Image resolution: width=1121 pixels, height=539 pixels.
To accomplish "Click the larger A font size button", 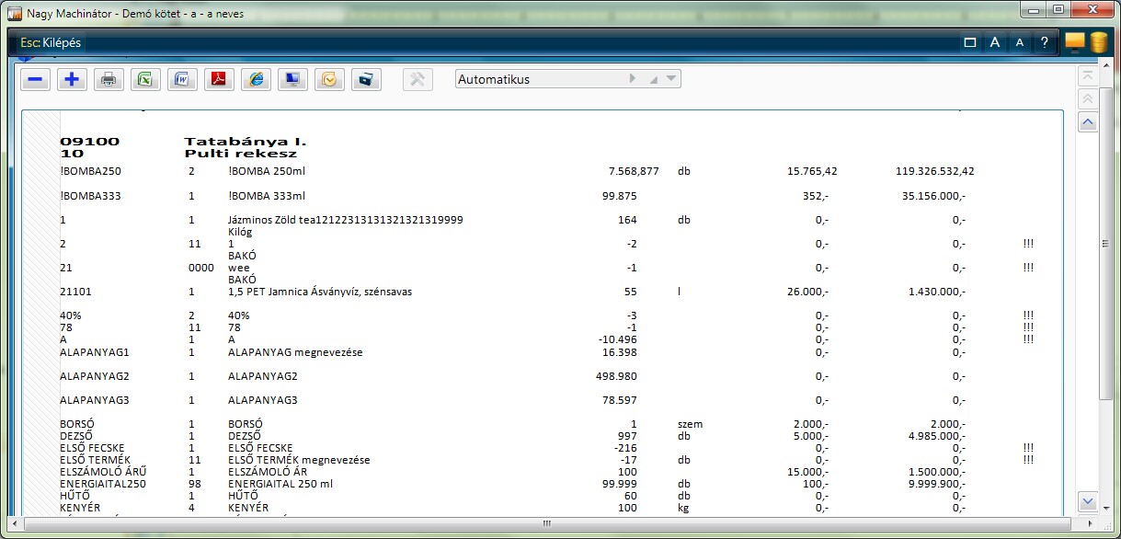I will (994, 42).
